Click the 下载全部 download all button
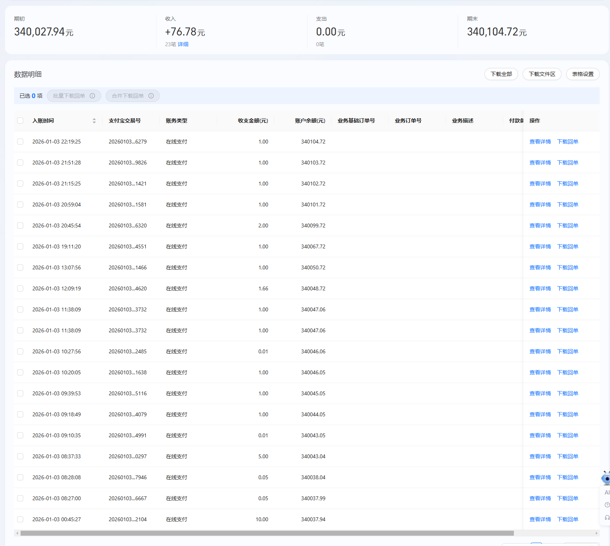The height and width of the screenshot is (546, 610). [x=501, y=74]
